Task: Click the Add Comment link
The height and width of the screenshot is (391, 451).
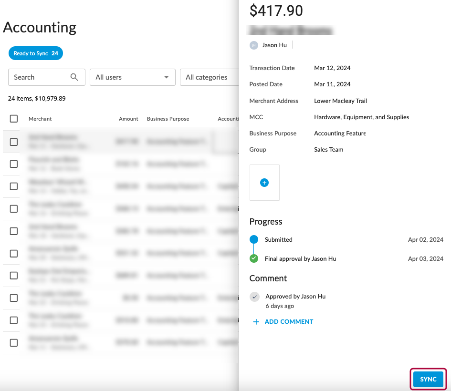Action: (289, 322)
